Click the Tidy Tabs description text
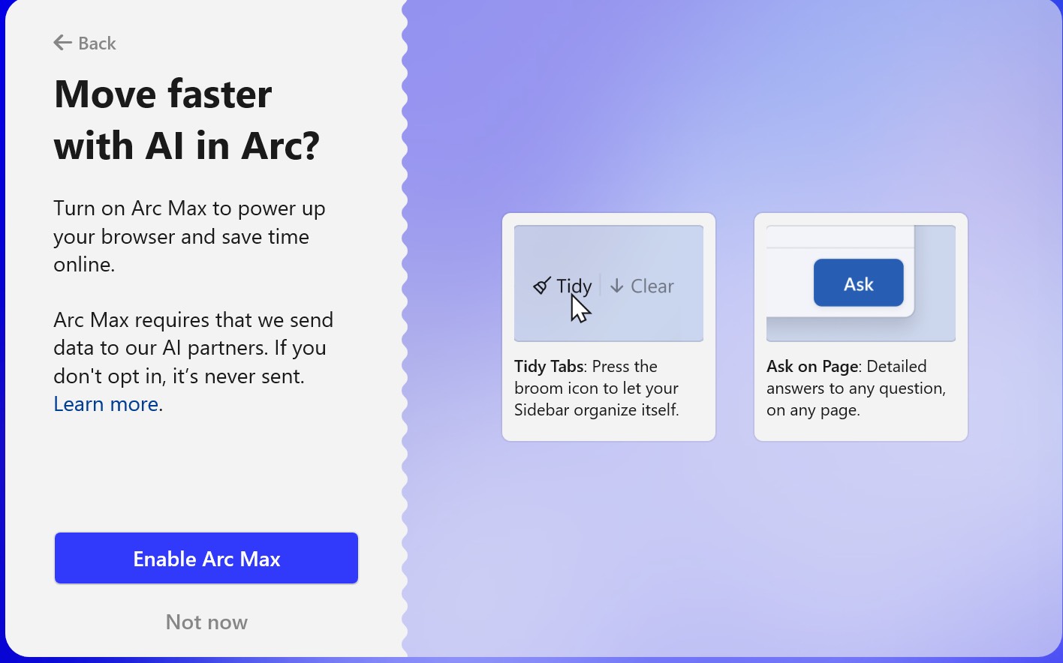The image size is (1063, 663). pos(597,388)
